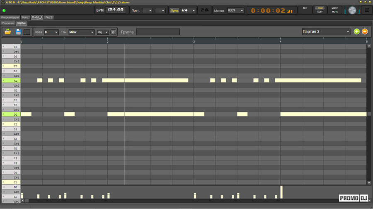Screen dimensions: 373x209
Task: Switch to the Основное sub-tab
Action: (8, 23)
